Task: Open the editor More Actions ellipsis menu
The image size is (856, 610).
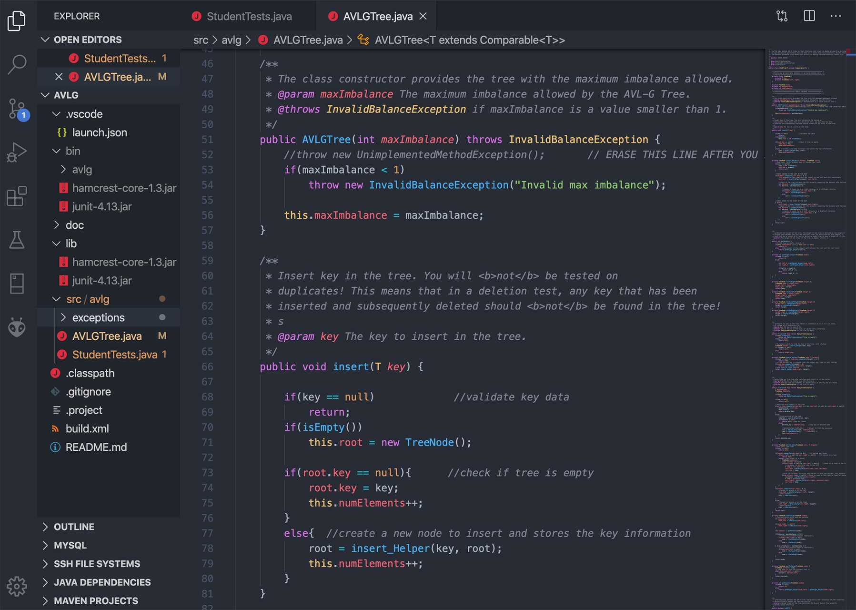Action: point(836,15)
